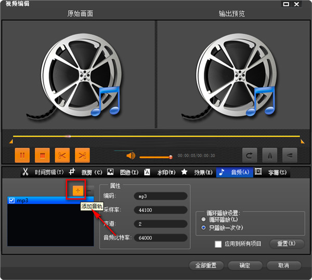Enable 应用到所有项目 apply to all checkbox
This screenshot has height=280, width=312.
(x=218, y=244)
